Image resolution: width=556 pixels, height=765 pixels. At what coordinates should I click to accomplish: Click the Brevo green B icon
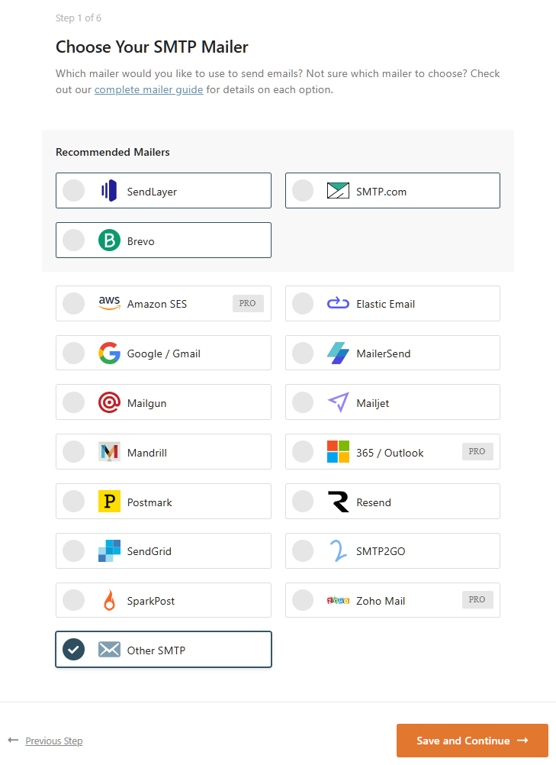click(x=109, y=240)
